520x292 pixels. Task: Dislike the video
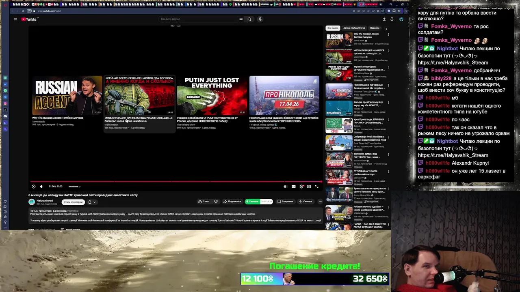tap(216, 202)
